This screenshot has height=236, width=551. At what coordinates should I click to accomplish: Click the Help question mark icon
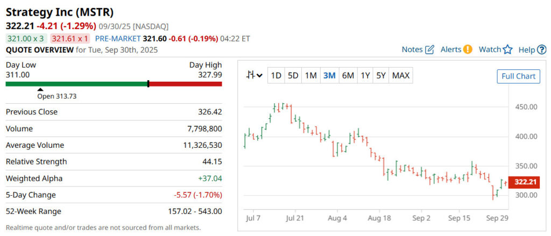click(x=542, y=50)
